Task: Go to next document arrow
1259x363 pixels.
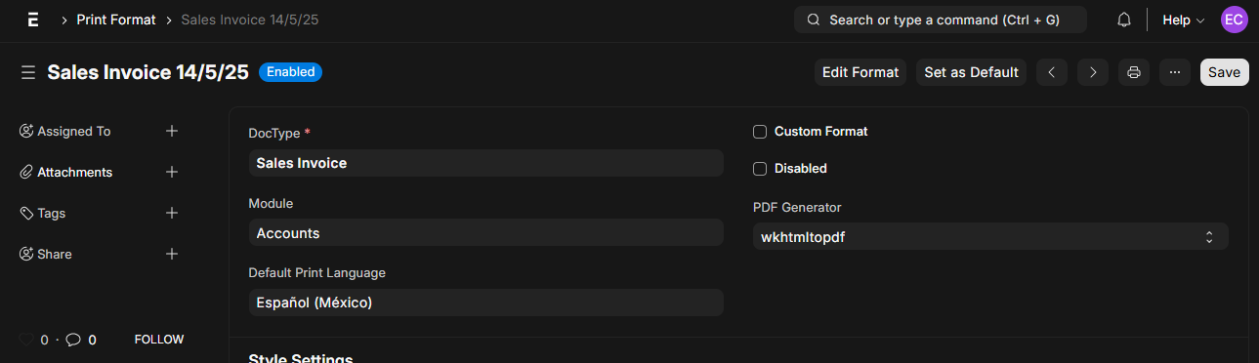Action: 1093,72
